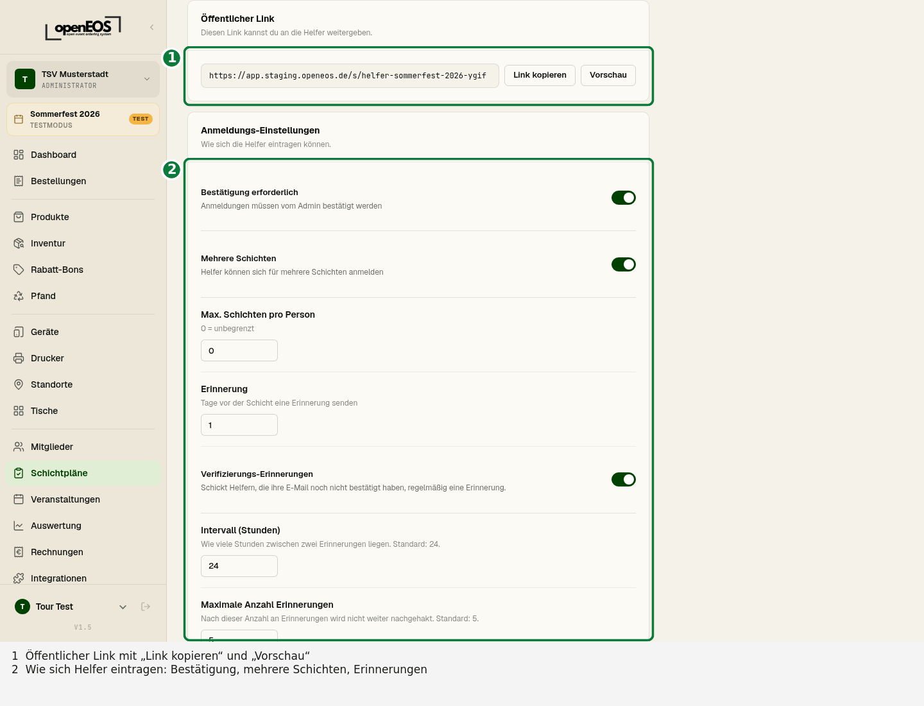Click the Veranstaltungen calendar icon

point(19,499)
